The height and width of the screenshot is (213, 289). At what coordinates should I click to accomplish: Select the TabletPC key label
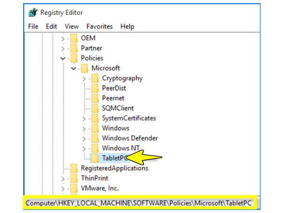[115, 158]
